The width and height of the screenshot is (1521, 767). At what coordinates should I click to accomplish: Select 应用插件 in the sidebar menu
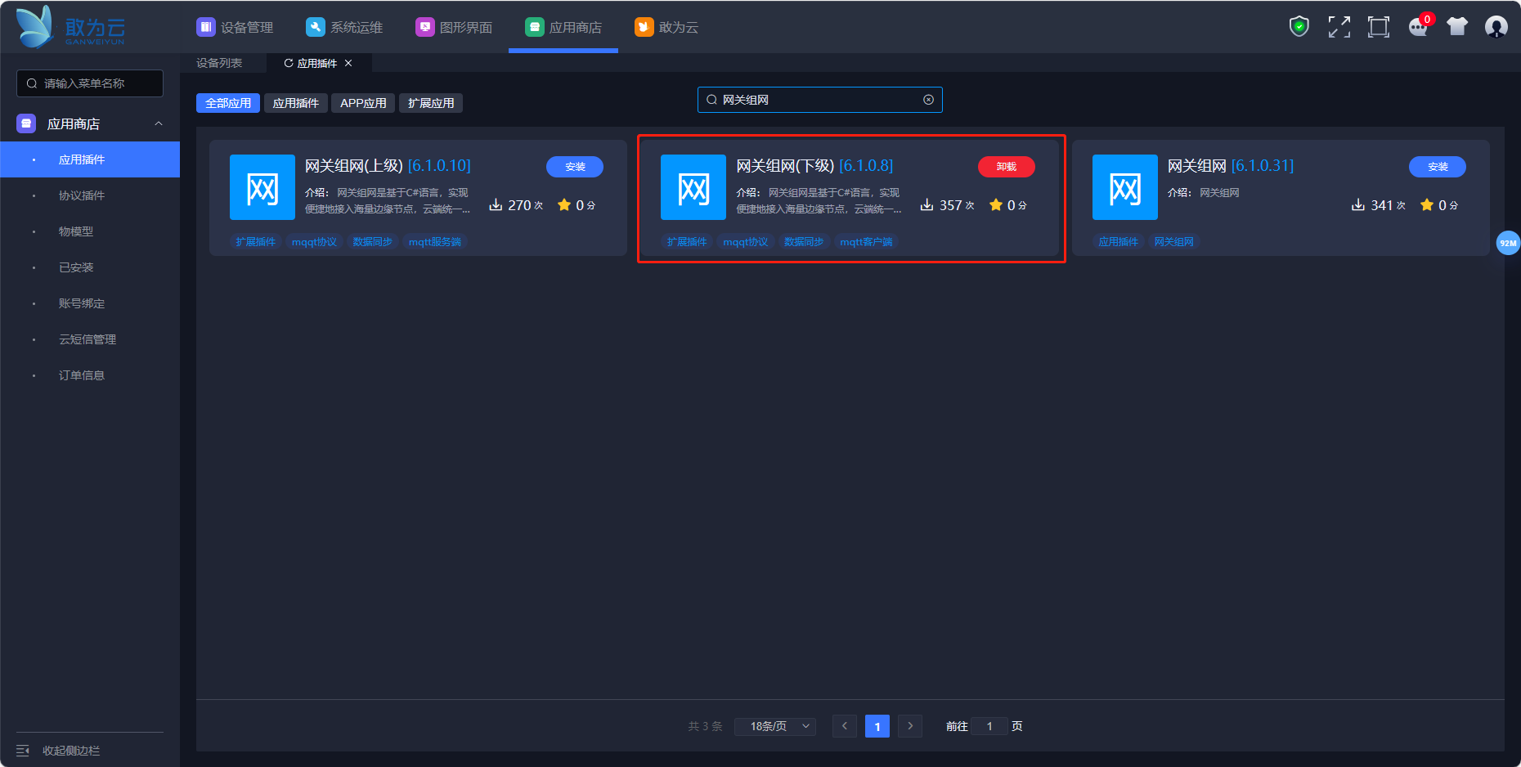[90, 159]
